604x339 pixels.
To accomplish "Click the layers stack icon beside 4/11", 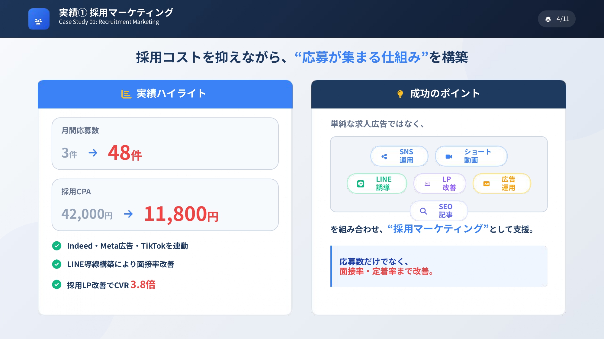I will pyautogui.click(x=548, y=19).
